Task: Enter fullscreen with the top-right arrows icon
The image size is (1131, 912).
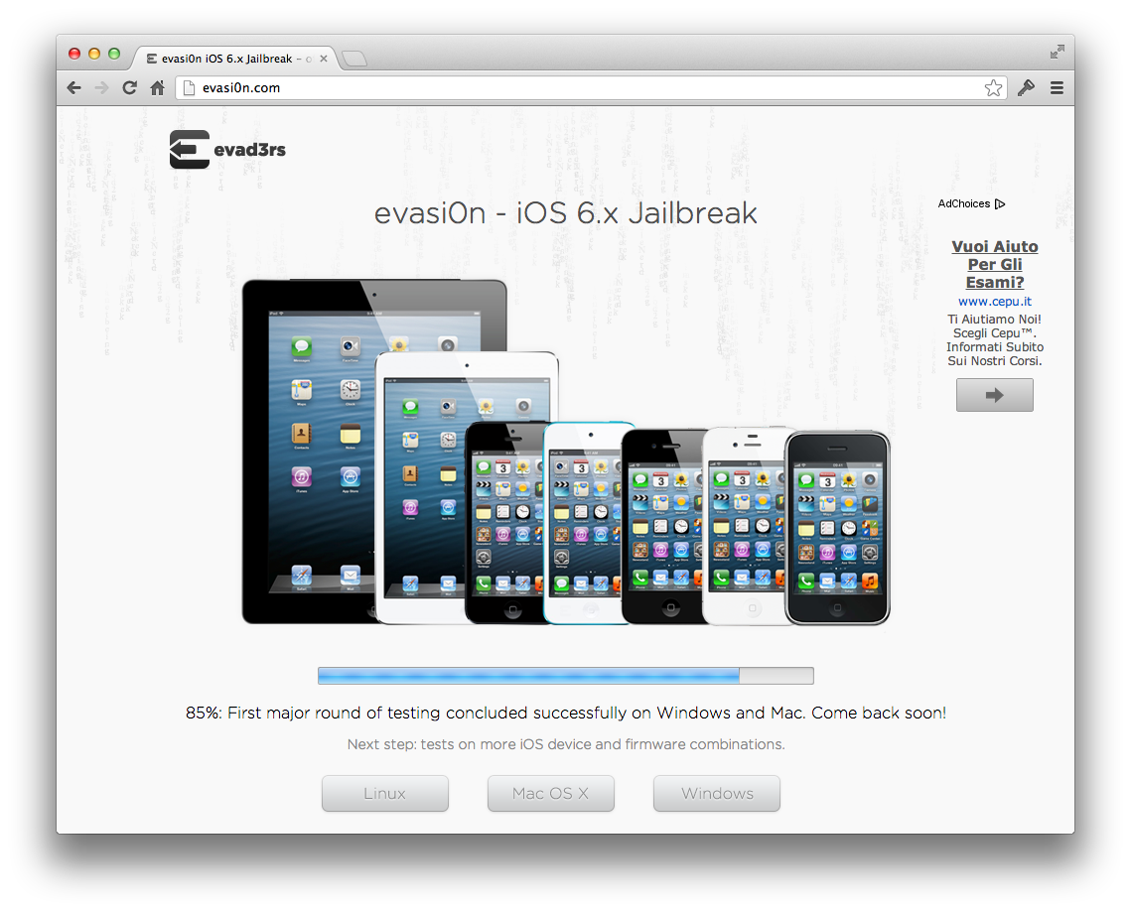Action: coord(1058,52)
